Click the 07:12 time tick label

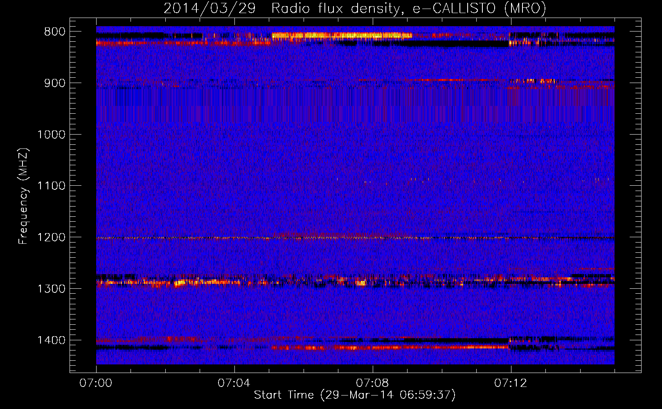pyautogui.click(x=511, y=383)
